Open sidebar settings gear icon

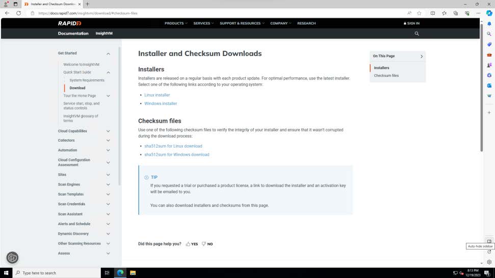(489, 262)
